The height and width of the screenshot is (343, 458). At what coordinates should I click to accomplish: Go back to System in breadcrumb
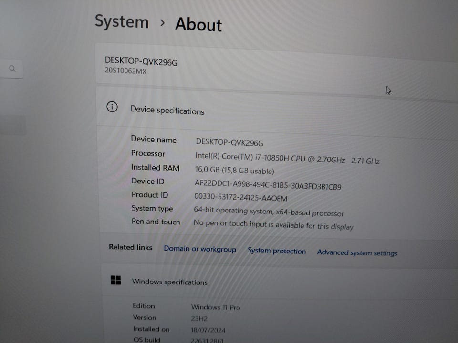pyautogui.click(x=122, y=21)
